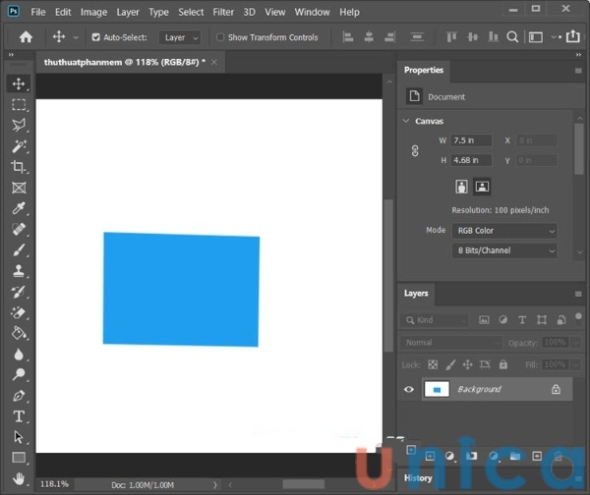Click the Home icon in options bar

26,37
